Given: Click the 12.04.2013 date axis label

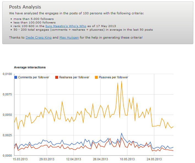Looking at the screenshot, I should 74,159.
